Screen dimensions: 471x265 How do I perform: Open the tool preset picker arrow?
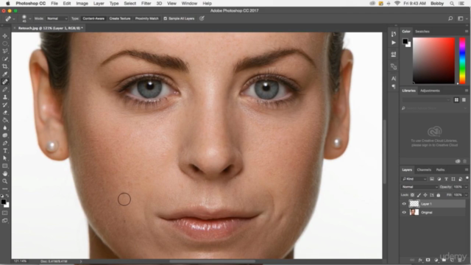tap(14, 19)
